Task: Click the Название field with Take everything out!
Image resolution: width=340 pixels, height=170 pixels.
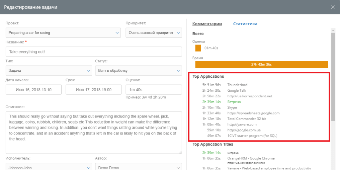Action: pyautogui.click(x=94, y=52)
